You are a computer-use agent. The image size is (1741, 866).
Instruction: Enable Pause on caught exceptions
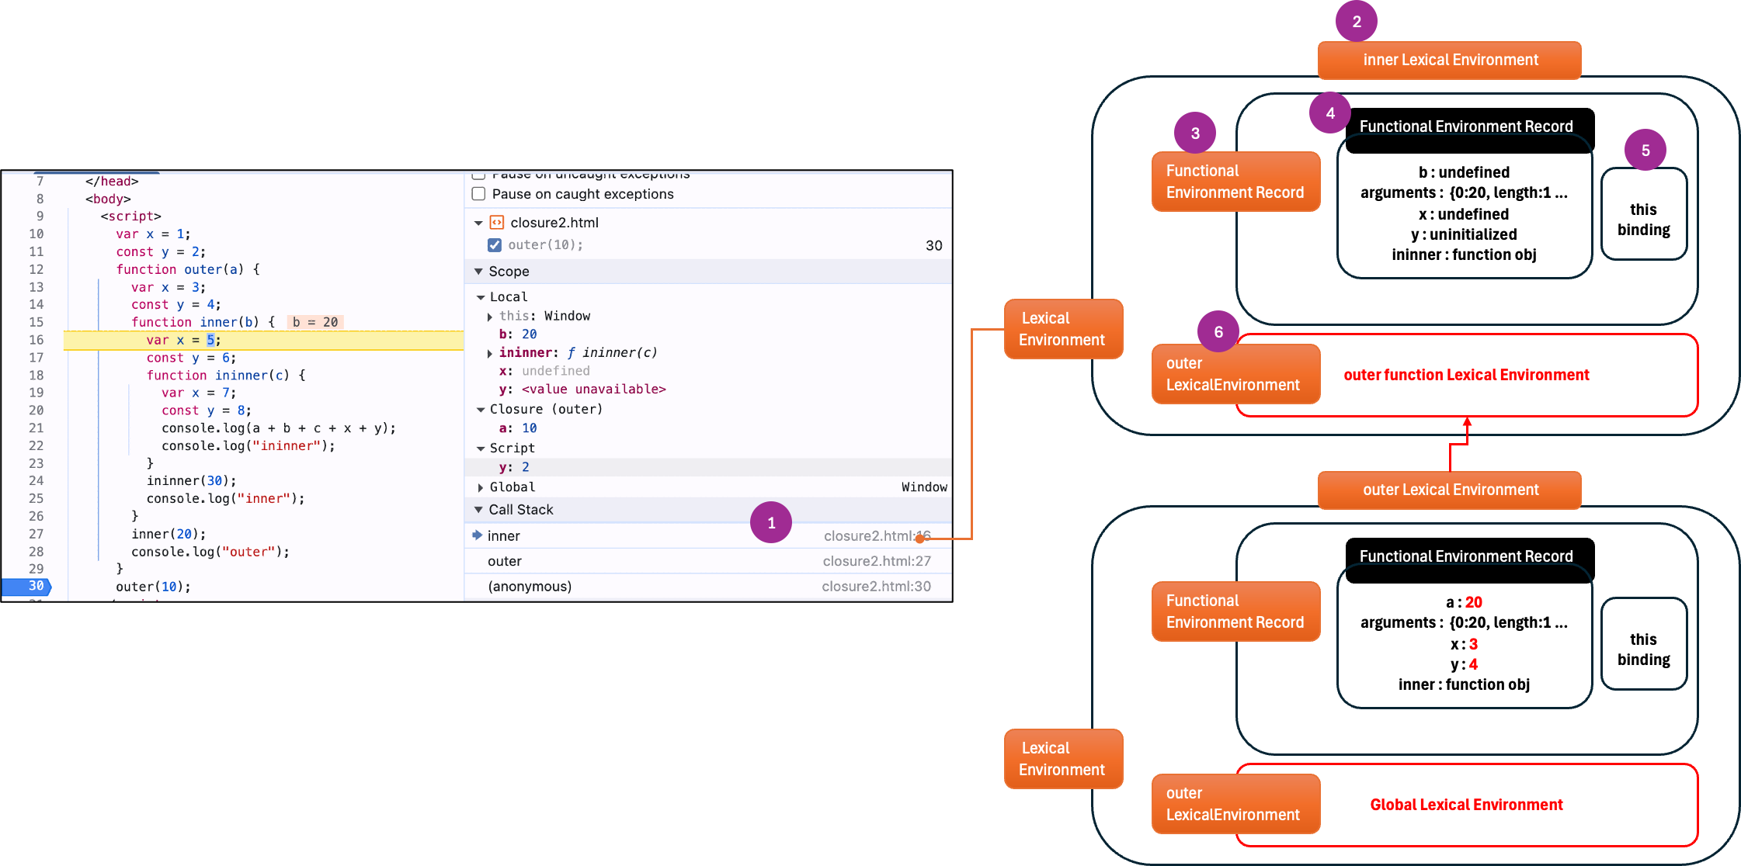click(x=479, y=194)
